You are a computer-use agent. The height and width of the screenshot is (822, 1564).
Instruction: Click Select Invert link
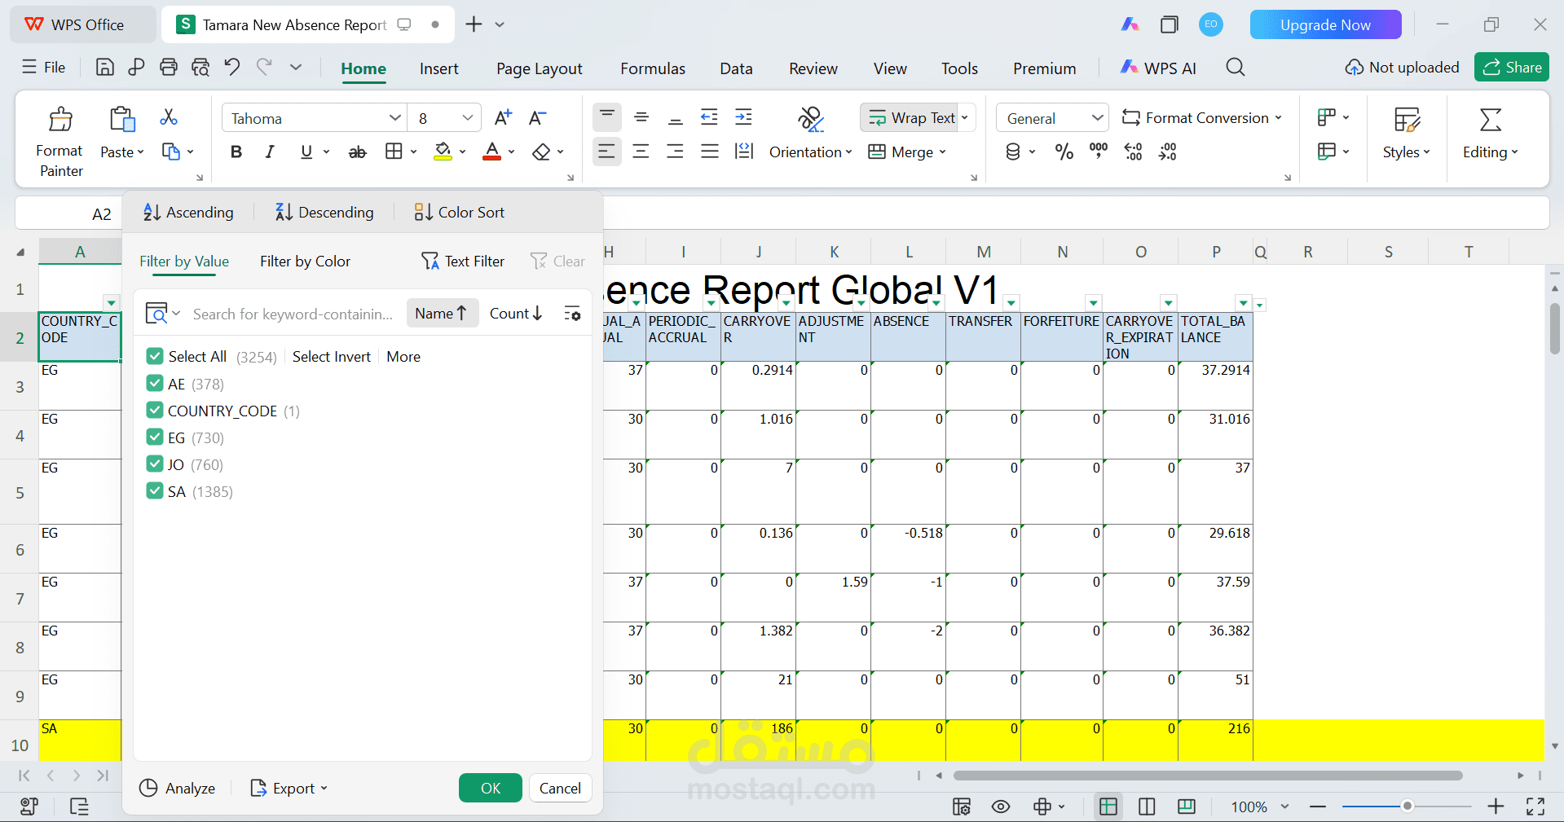(x=332, y=357)
